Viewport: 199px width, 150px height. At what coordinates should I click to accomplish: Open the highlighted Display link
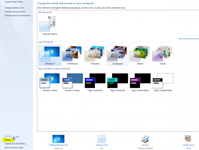pos(8,140)
